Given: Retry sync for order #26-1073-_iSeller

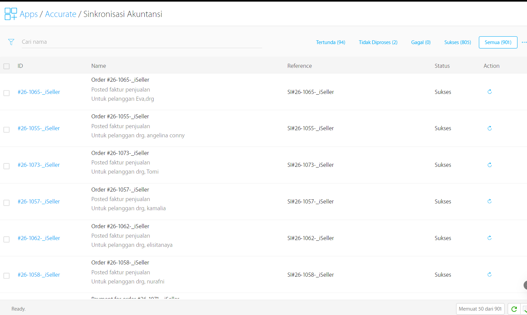Looking at the screenshot, I should coord(489,165).
